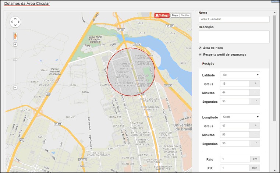Click the red circular area on map
280x173 pixels.
click(131, 72)
